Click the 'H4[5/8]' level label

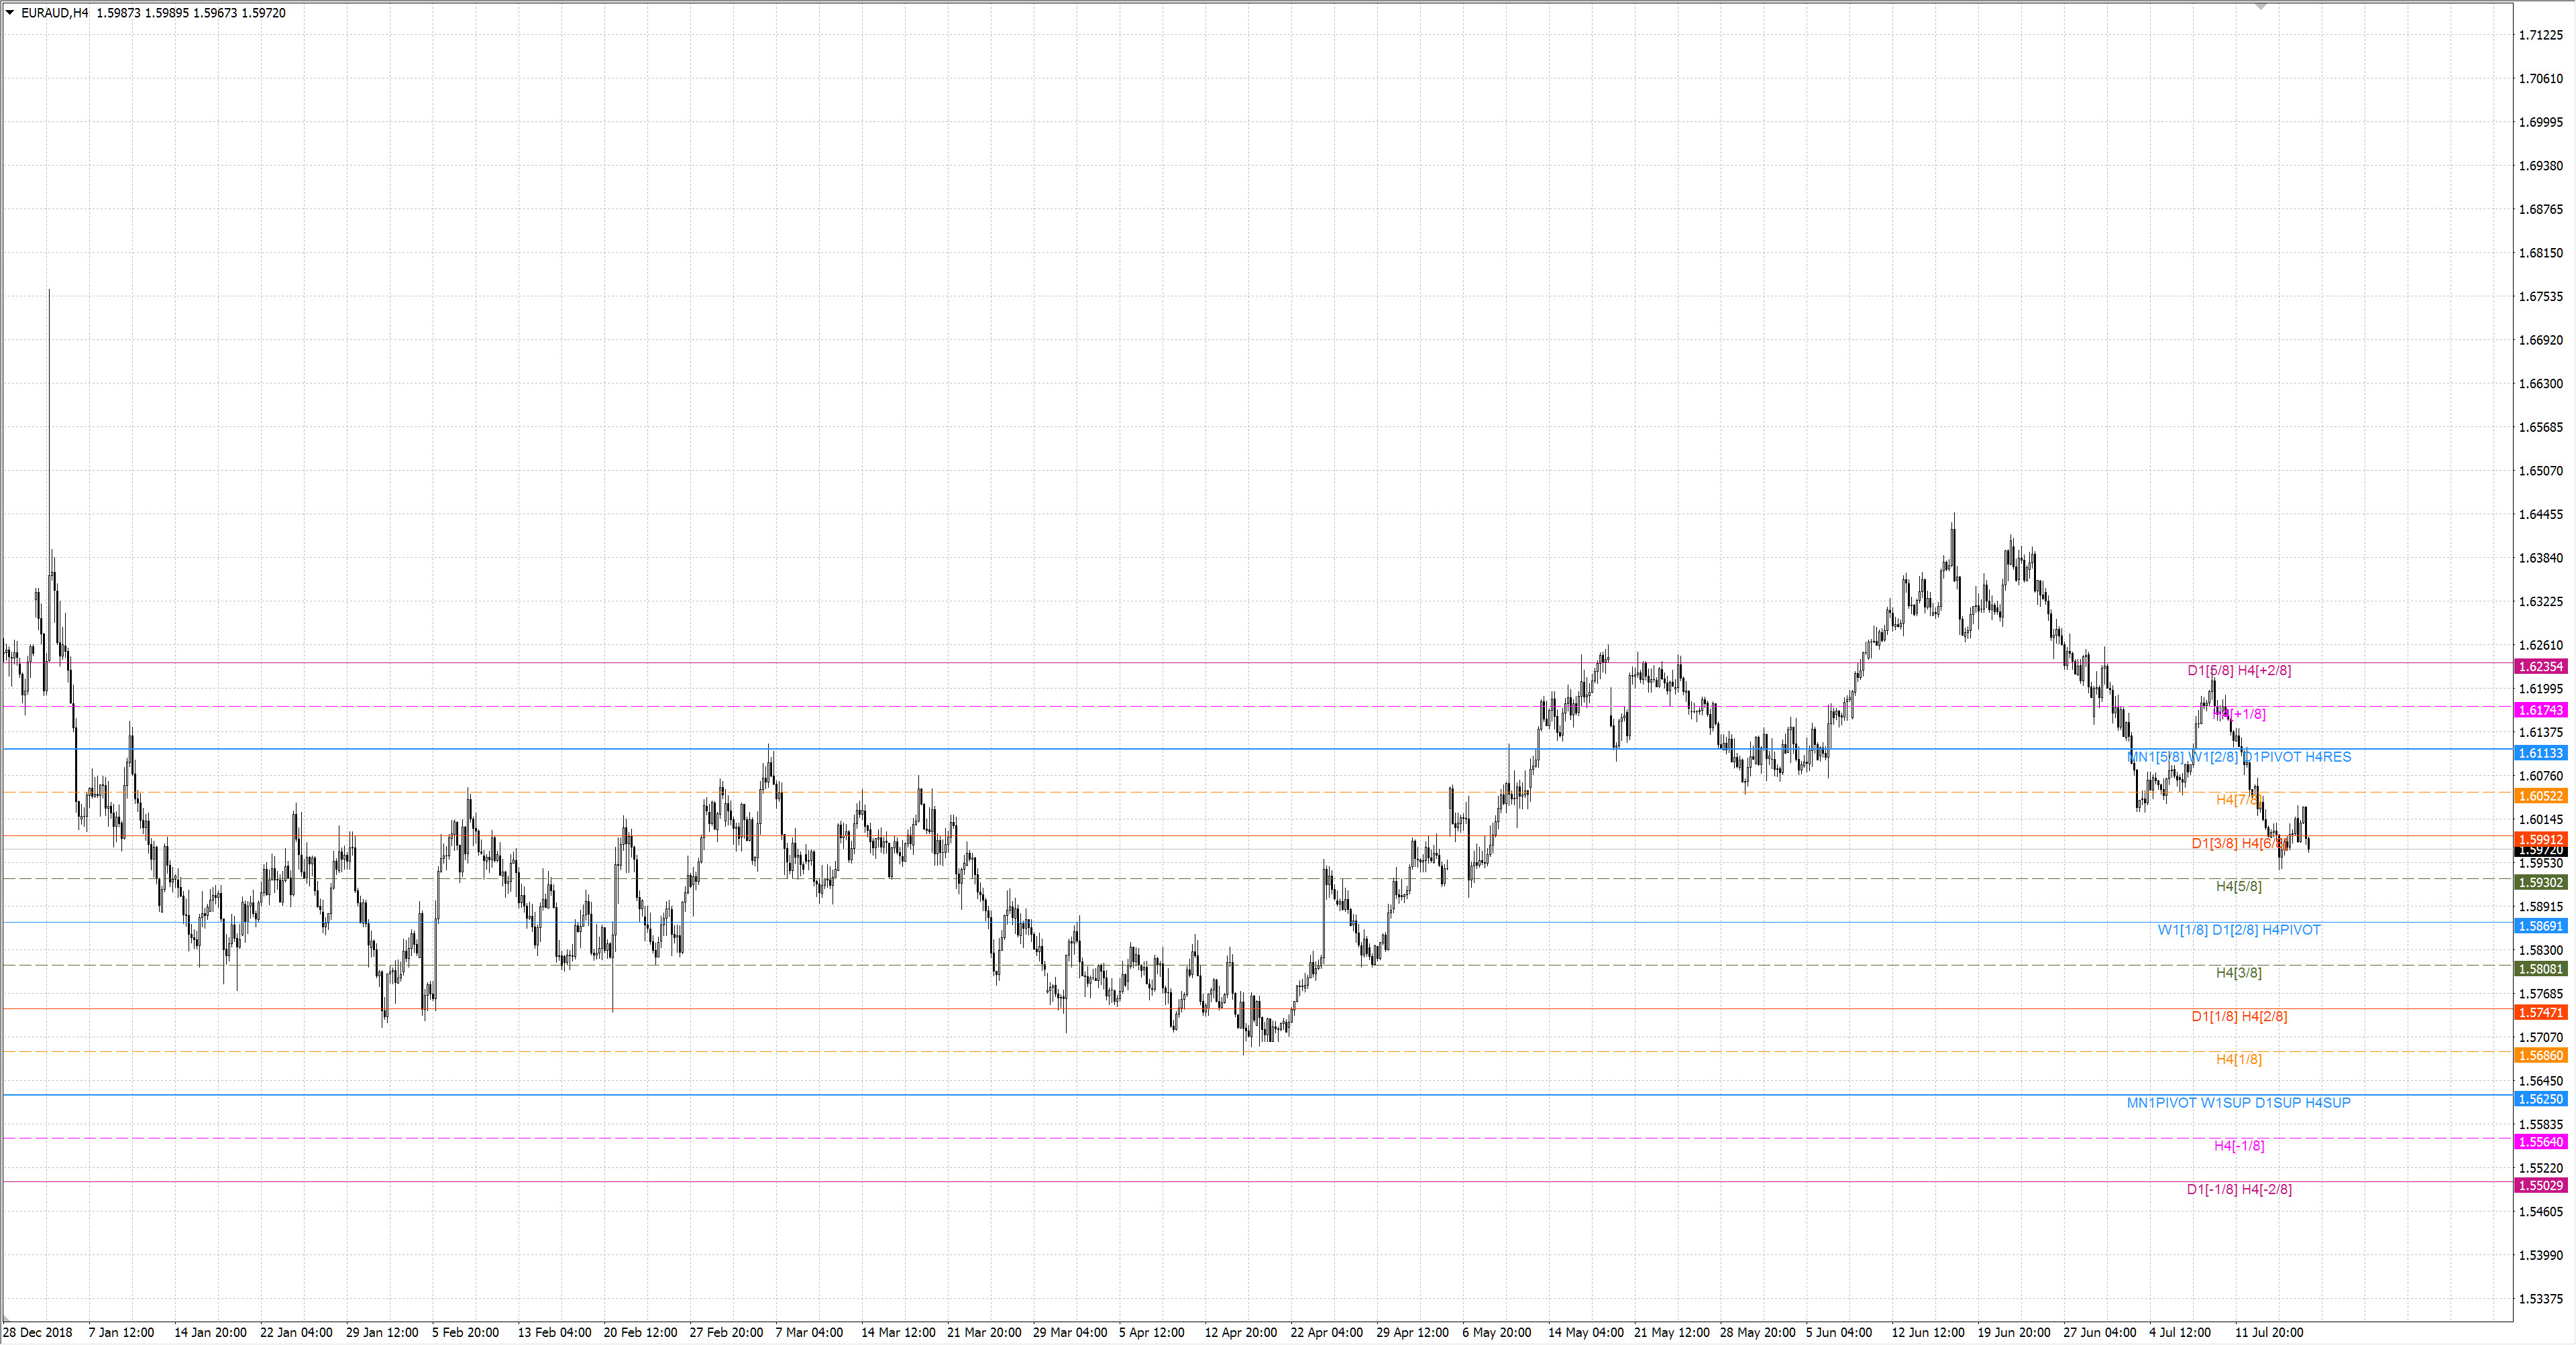point(2238,886)
